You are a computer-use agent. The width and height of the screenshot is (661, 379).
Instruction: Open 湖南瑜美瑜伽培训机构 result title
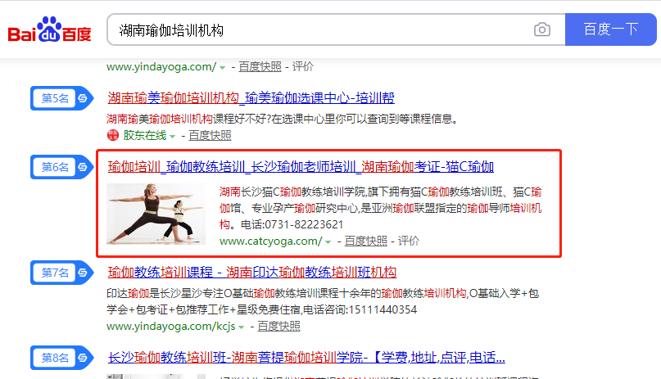251,97
